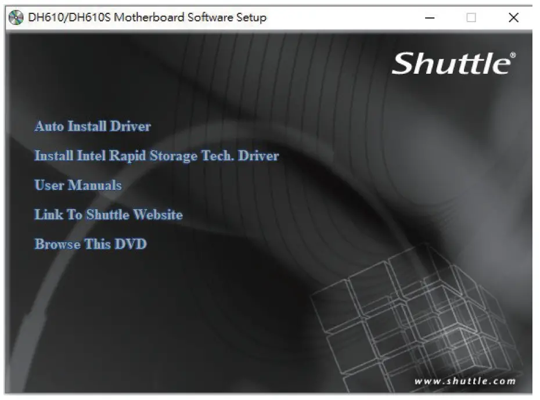Minimize the setup window
This screenshot has width=540, height=400.
tap(430, 18)
